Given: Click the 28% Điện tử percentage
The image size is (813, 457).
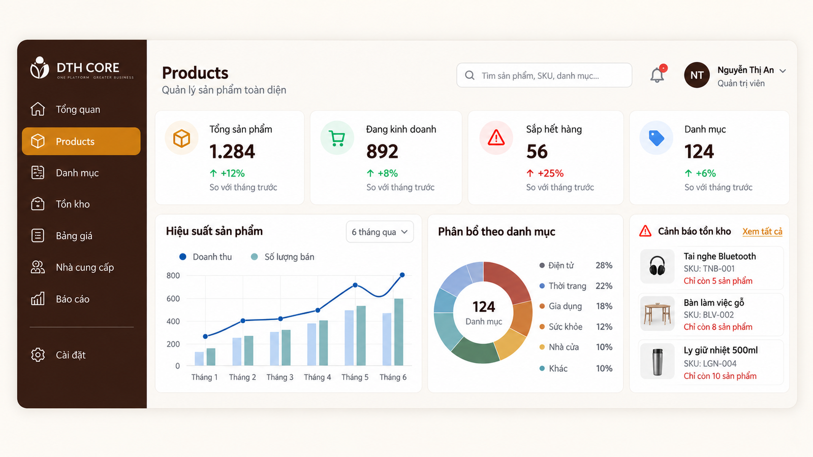Looking at the screenshot, I should 604,265.
